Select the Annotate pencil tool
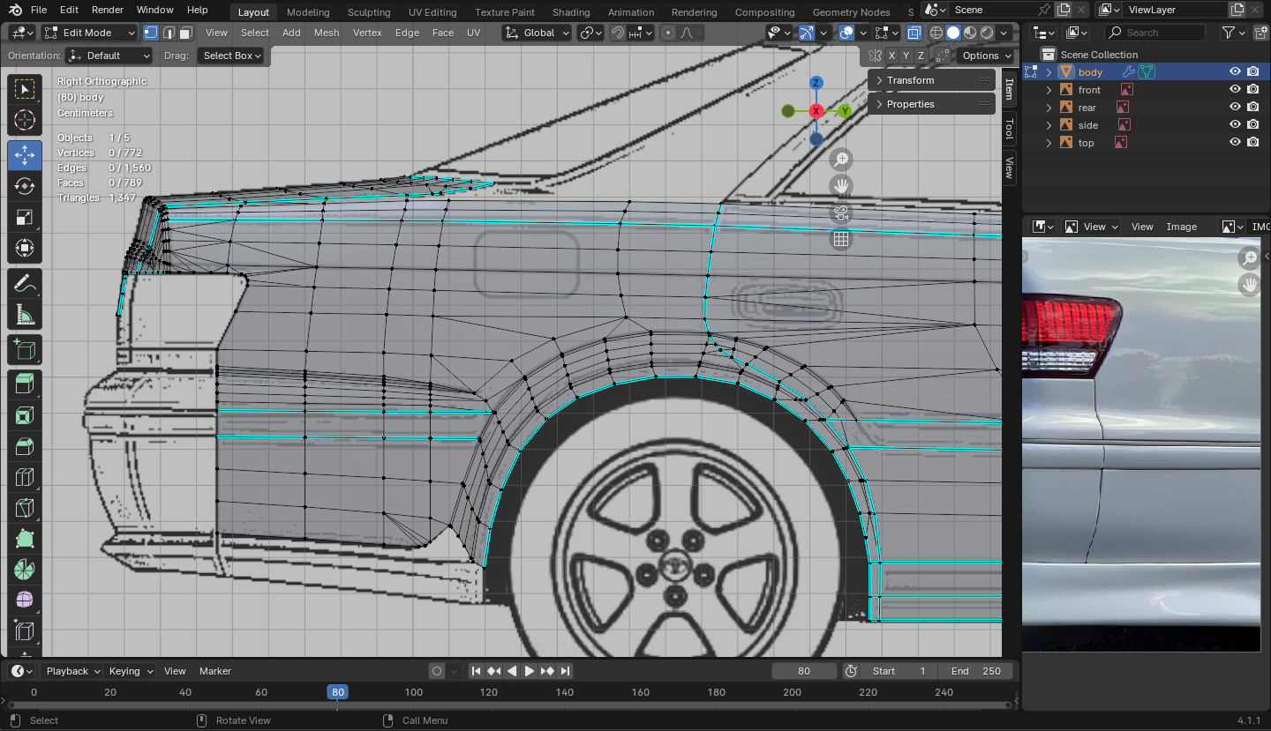Viewport: 1271px width, 731px height. 25,283
